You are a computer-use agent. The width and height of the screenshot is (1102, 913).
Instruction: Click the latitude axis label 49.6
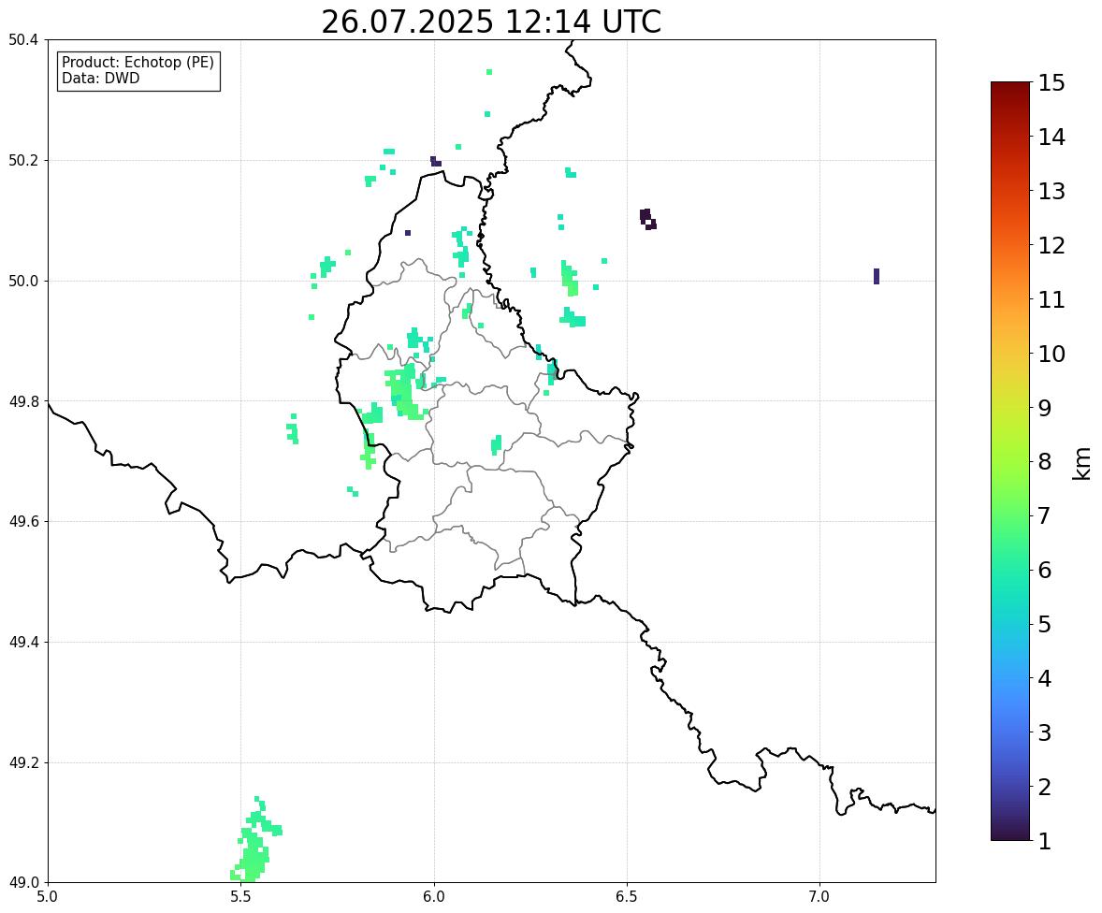23,521
